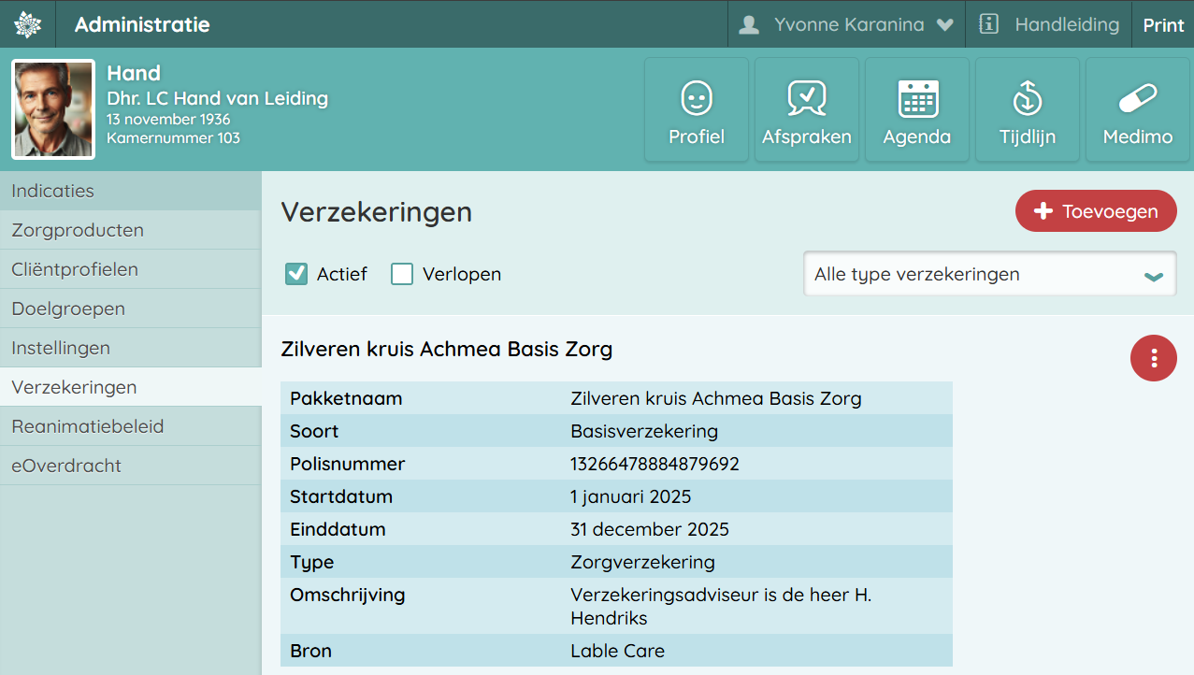Image resolution: width=1194 pixels, height=675 pixels.
Task: Click the red Toevoegen button
Action: pos(1096,211)
